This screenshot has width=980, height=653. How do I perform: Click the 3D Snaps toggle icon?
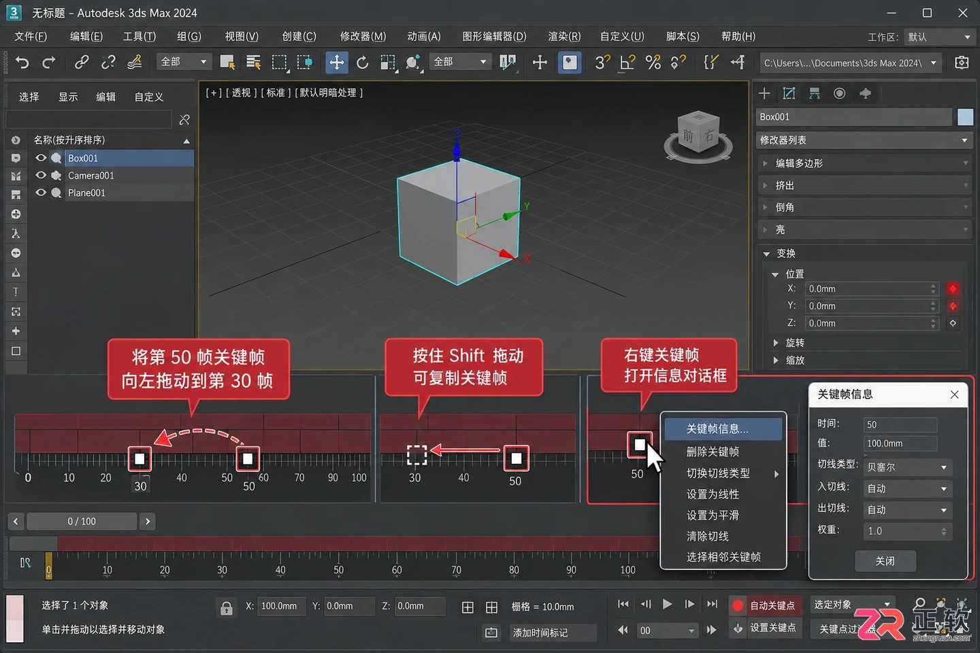(x=602, y=63)
